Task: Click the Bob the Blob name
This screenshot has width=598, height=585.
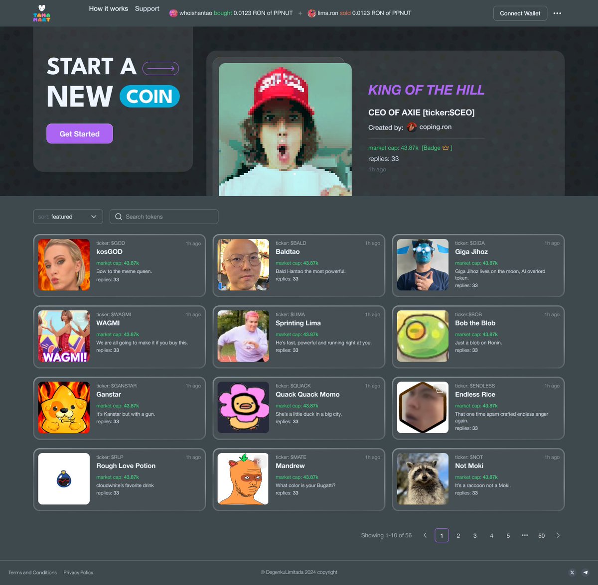Action: click(475, 323)
